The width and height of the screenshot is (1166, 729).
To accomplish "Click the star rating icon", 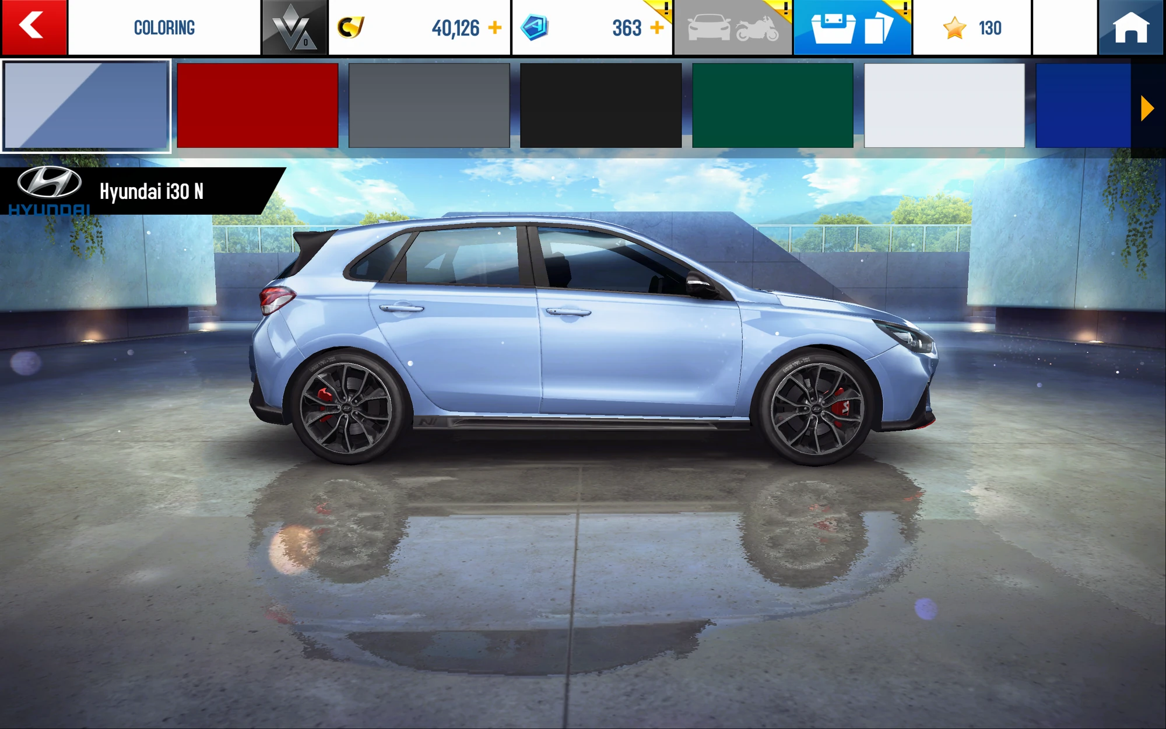I will point(955,26).
